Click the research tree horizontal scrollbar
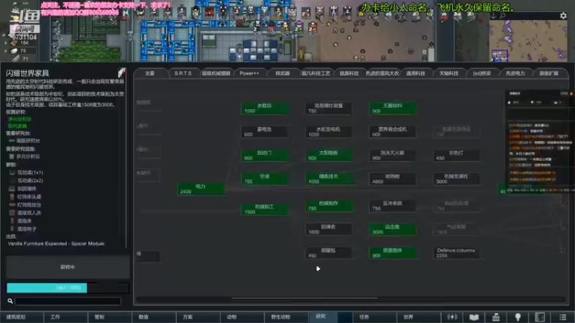The image size is (575, 323). pyautogui.click(x=304, y=299)
